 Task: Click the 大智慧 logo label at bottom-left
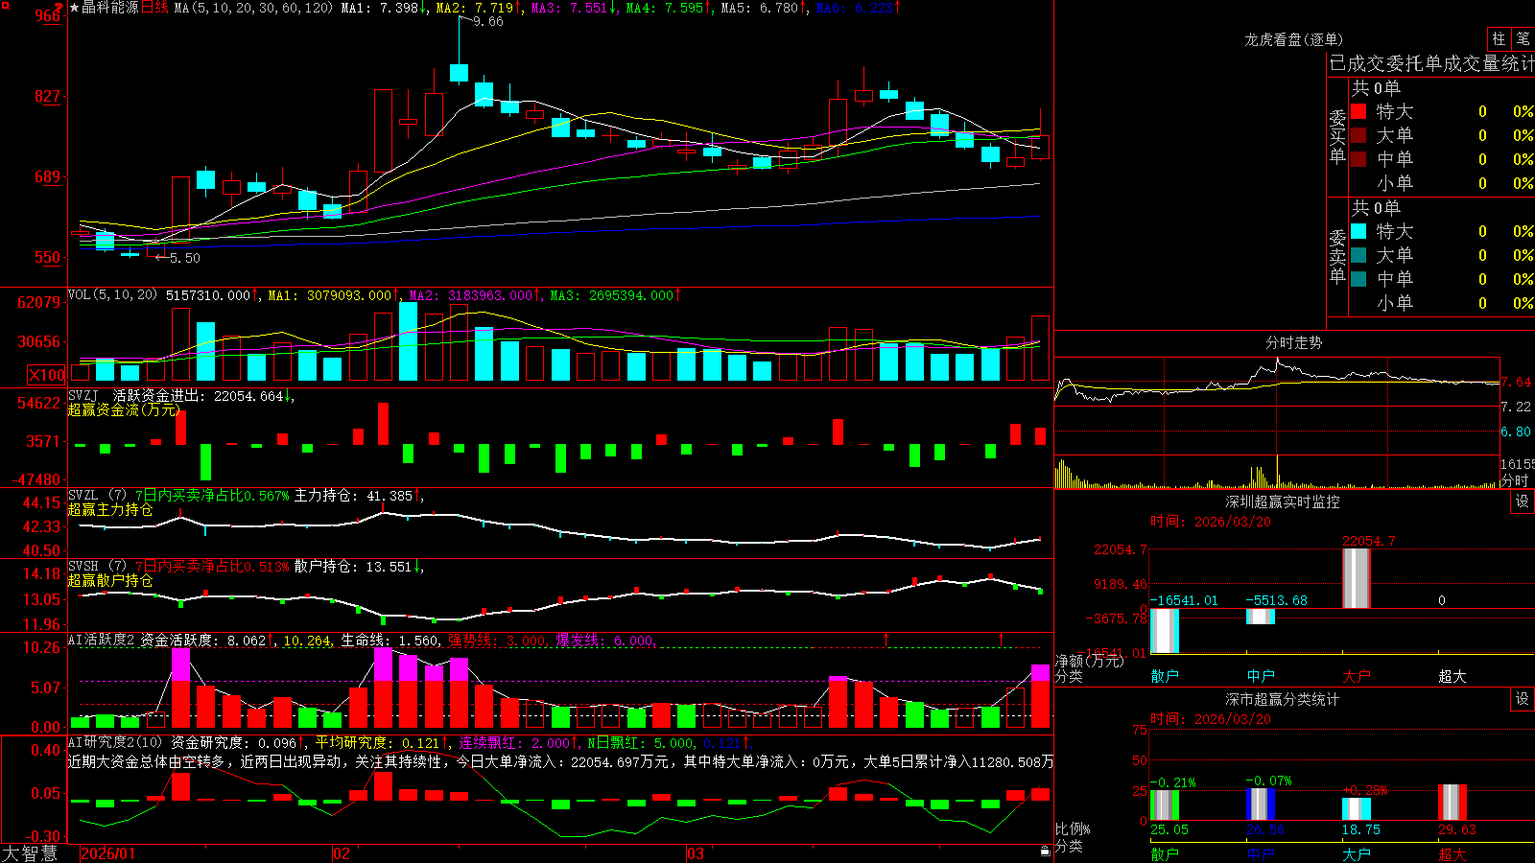[x=30, y=853]
